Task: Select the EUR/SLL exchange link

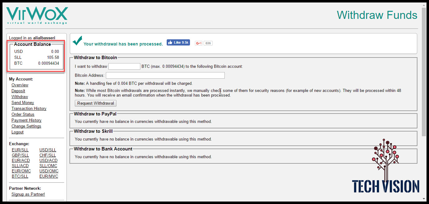Action: tap(21, 150)
